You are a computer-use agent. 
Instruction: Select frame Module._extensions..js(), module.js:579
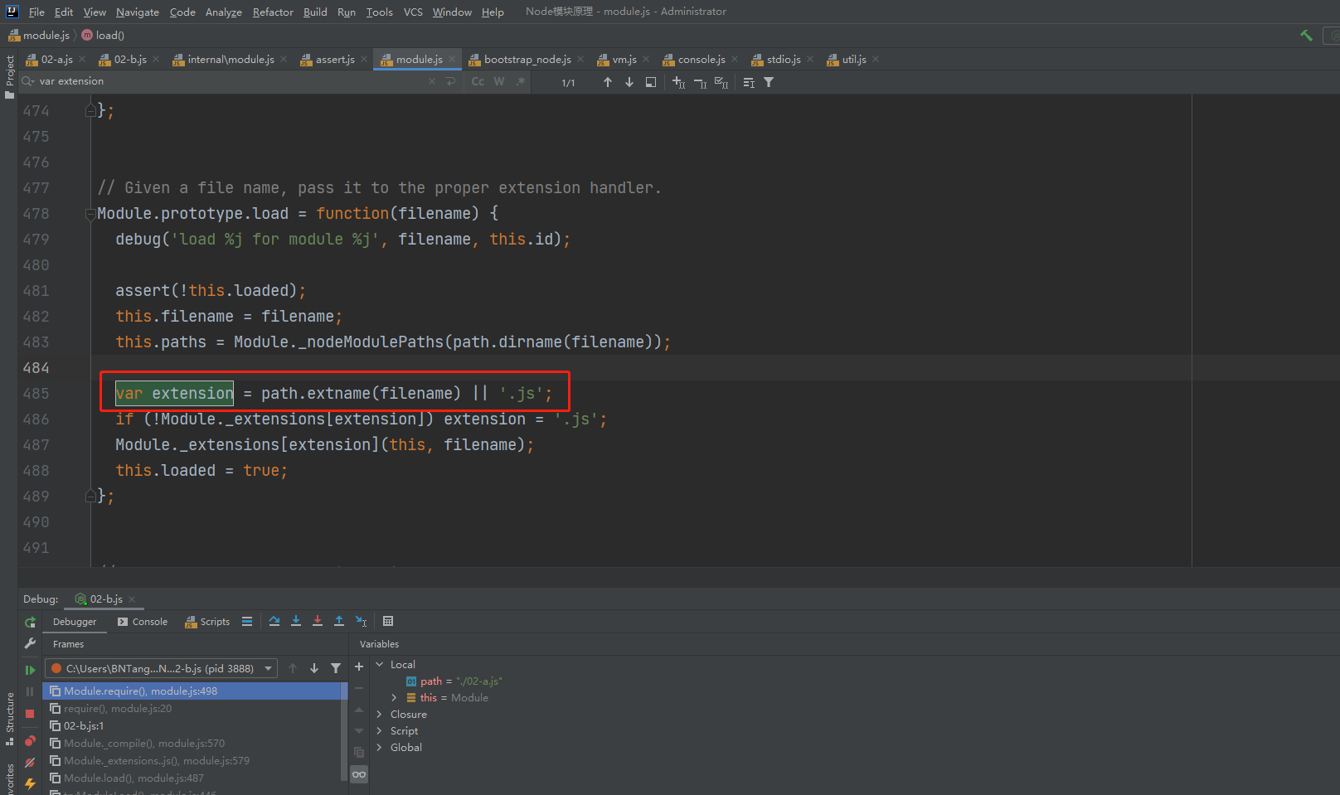coord(192,761)
